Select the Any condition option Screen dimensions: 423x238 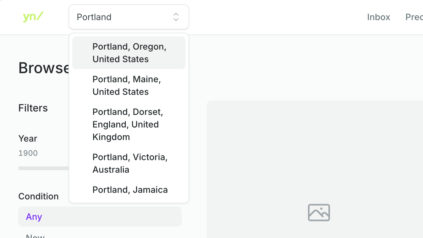100,217
